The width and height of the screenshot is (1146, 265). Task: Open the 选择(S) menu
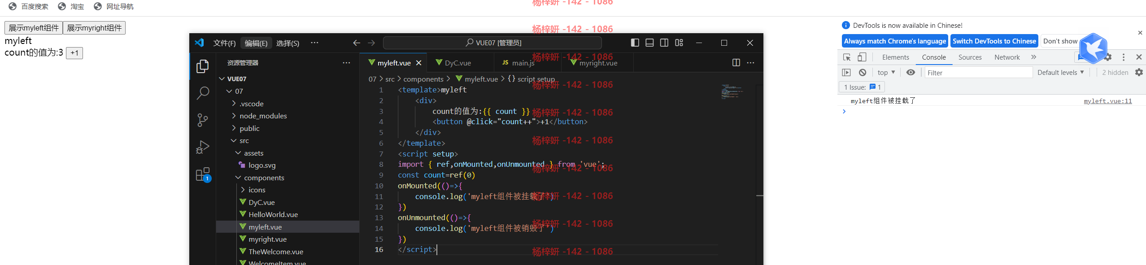coord(288,43)
